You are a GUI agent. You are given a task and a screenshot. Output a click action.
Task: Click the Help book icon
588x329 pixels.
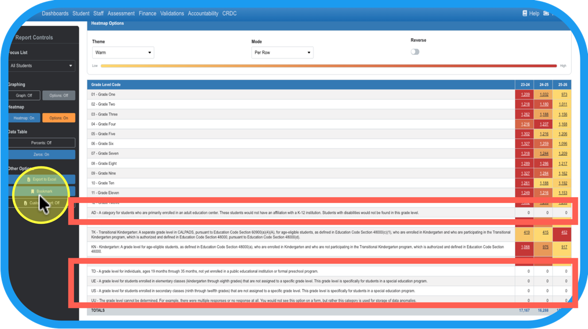[x=525, y=13]
